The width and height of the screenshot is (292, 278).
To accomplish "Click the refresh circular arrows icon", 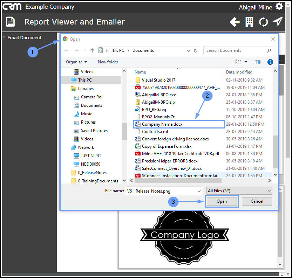I will 263,22.
